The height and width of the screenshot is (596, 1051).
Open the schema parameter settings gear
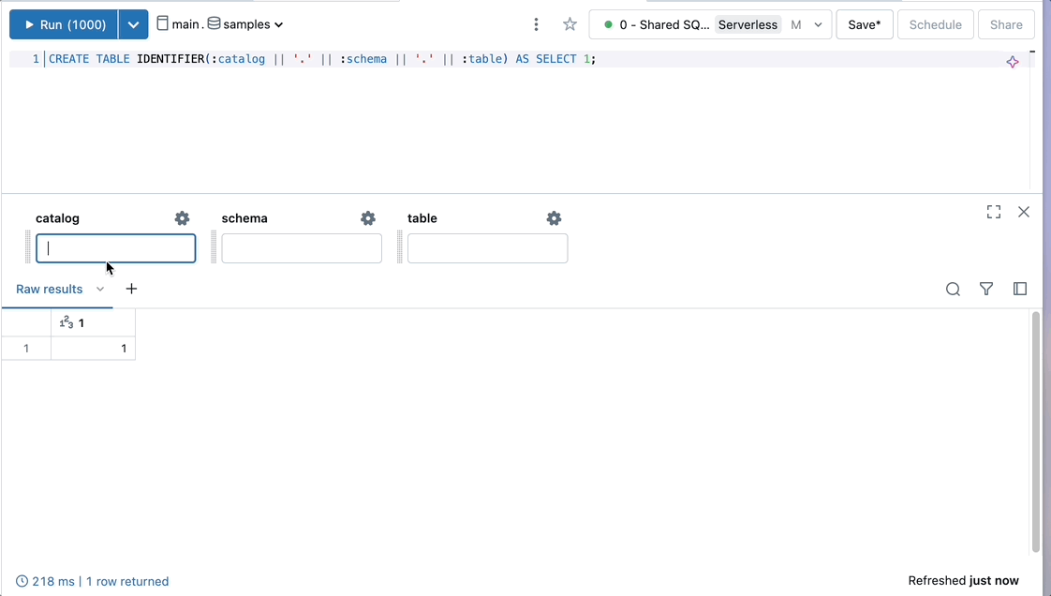pyautogui.click(x=367, y=217)
